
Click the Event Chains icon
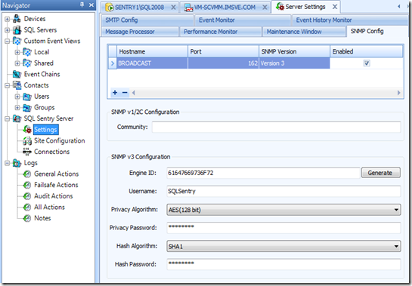[17, 74]
